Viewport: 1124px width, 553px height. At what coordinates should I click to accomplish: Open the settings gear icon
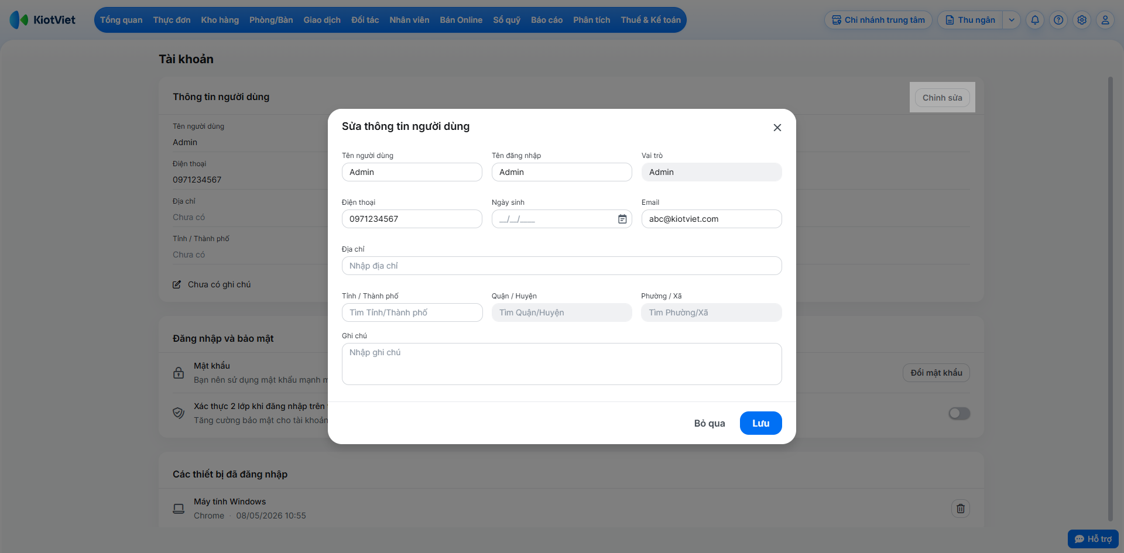pyautogui.click(x=1082, y=20)
